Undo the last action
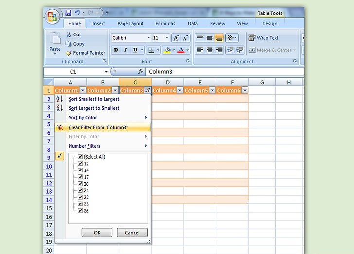This screenshot has height=254, width=354. click(77, 13)
